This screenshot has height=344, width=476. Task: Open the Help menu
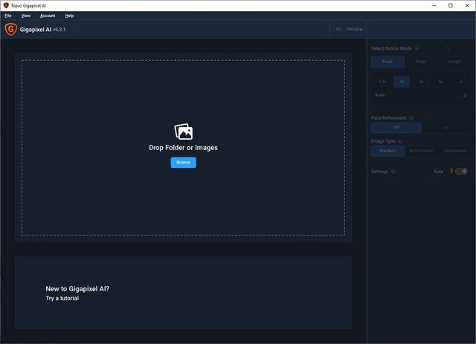point(69,16)
